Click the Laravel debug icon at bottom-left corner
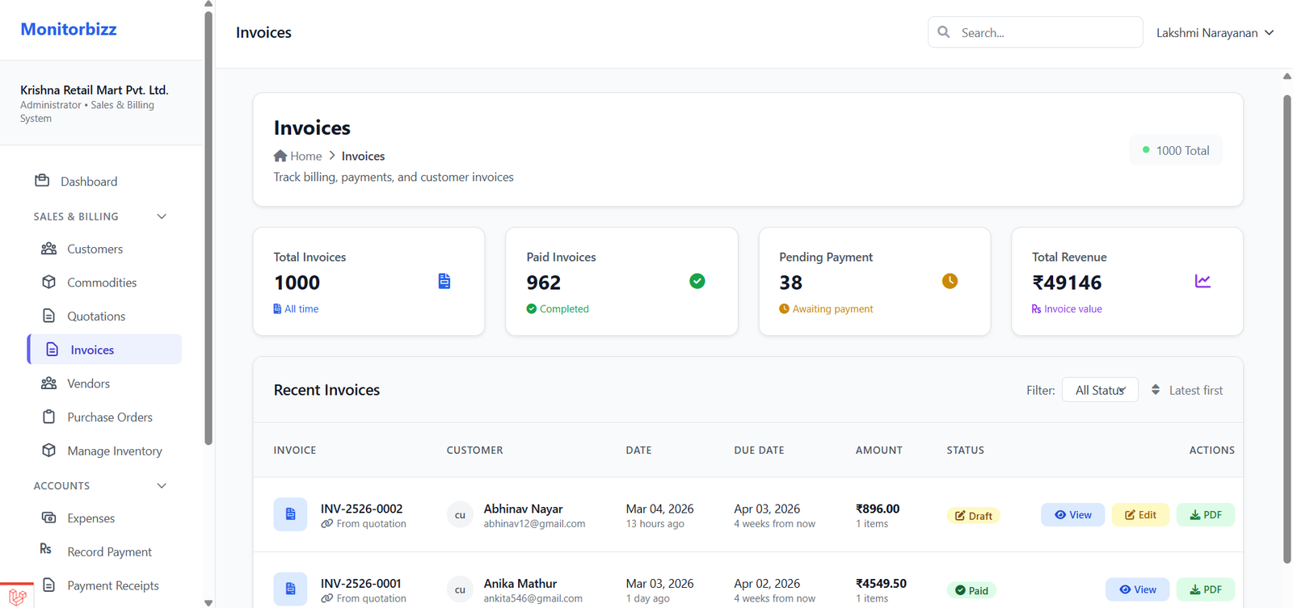 [17, 597]
